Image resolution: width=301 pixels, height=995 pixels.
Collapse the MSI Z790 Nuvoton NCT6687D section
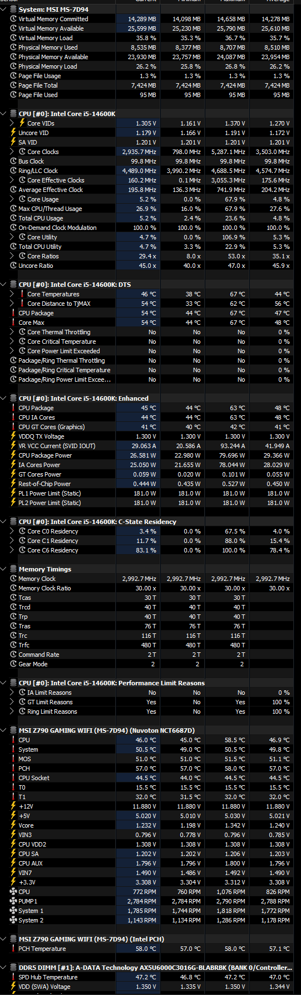[x=4, y=730]
